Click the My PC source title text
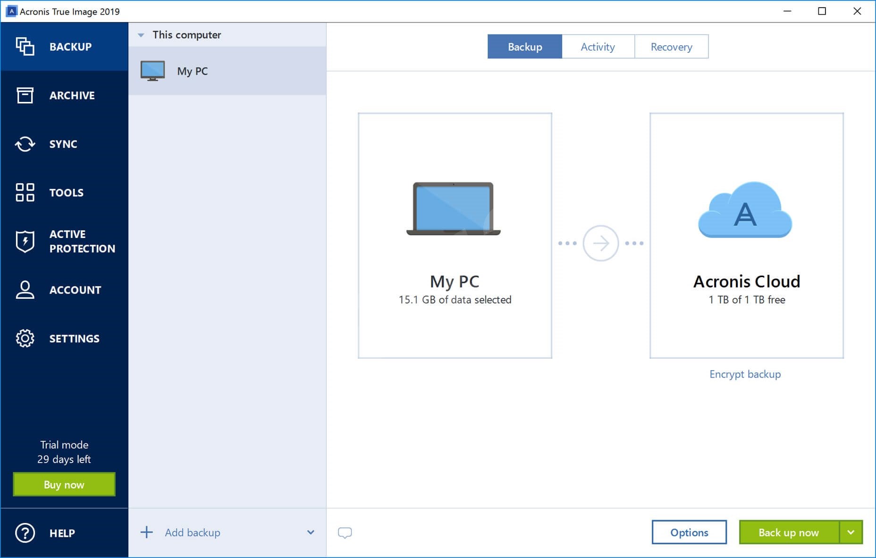The image size is (876, 558). pos(455,281)
